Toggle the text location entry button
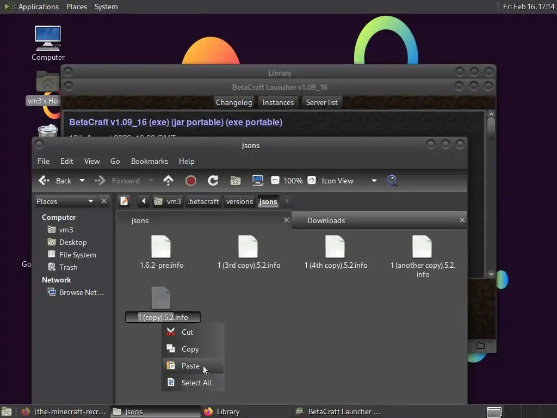Viewport: 557px width, 418px height. coord(124,201)
